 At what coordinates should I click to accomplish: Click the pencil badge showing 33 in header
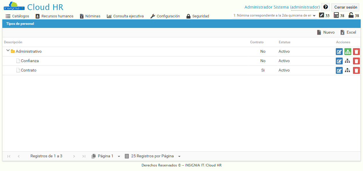pos(322,15)
